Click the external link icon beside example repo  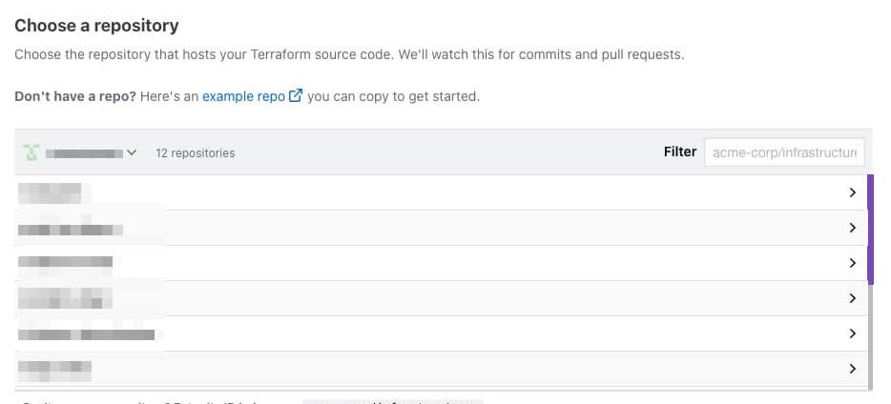pyautogui.click(x=296, y=96)
